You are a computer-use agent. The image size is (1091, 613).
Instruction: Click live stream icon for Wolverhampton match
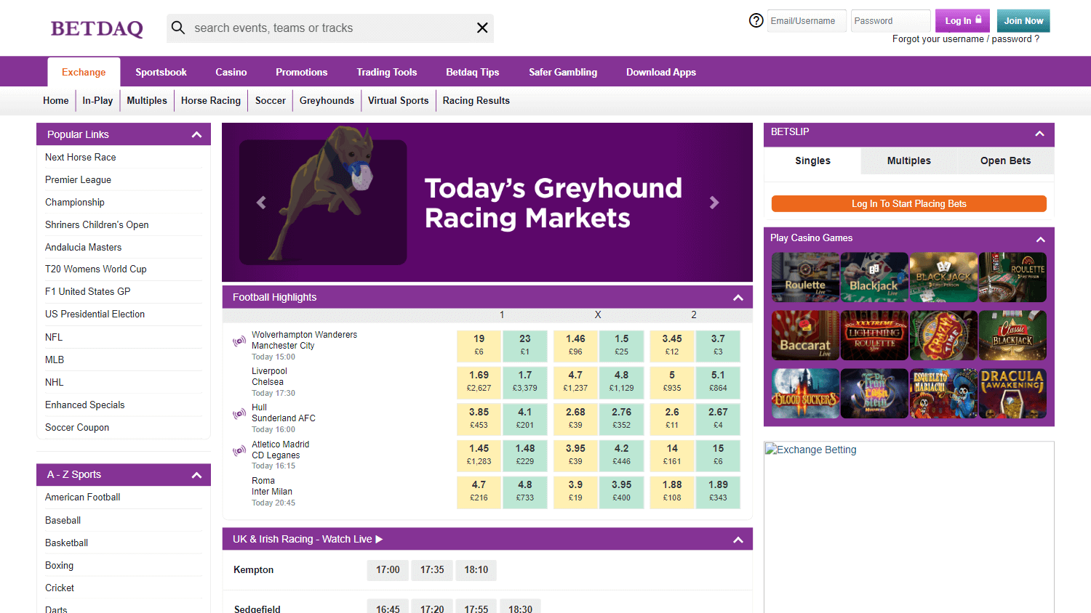pyautogui.click(x=239, y=341)
